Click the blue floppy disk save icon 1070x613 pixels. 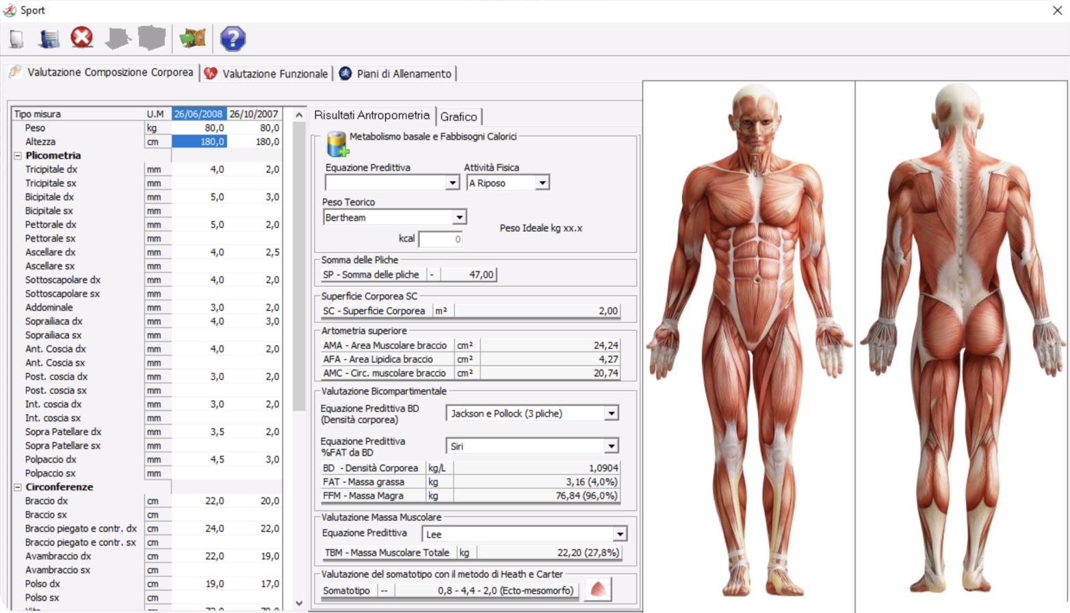pyautogui.click(x=49, y=39)
